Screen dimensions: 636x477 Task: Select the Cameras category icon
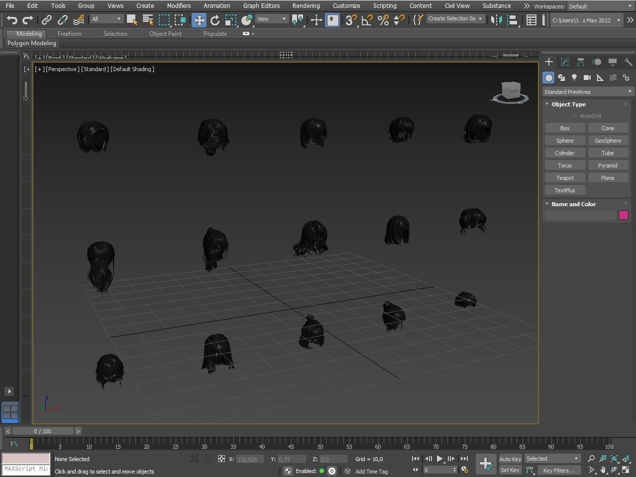[x=587, y=78]
